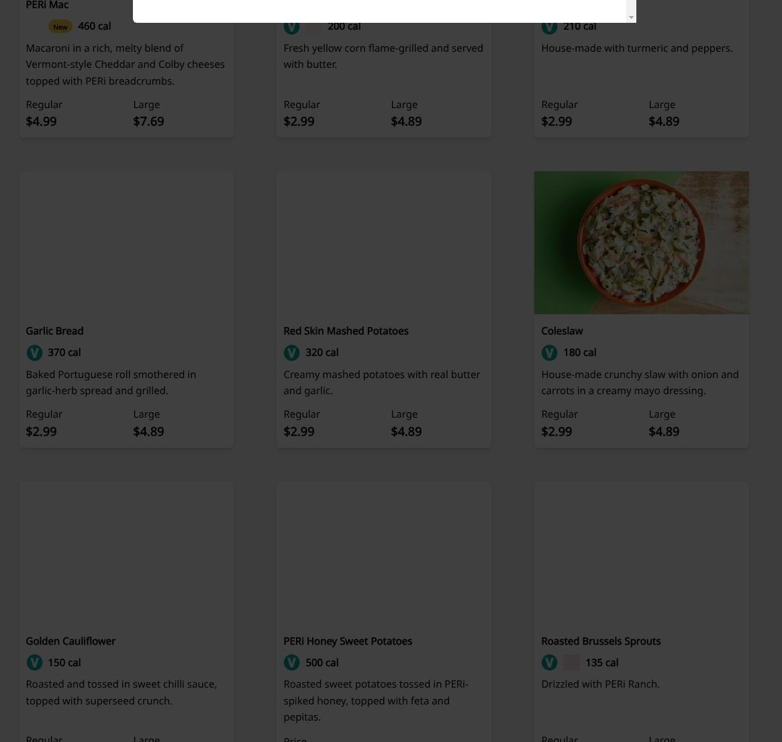Viewport: 782px width, 742px height.
Task: Click the New badge on PERi Mac
Action: [x=60, y=27]
